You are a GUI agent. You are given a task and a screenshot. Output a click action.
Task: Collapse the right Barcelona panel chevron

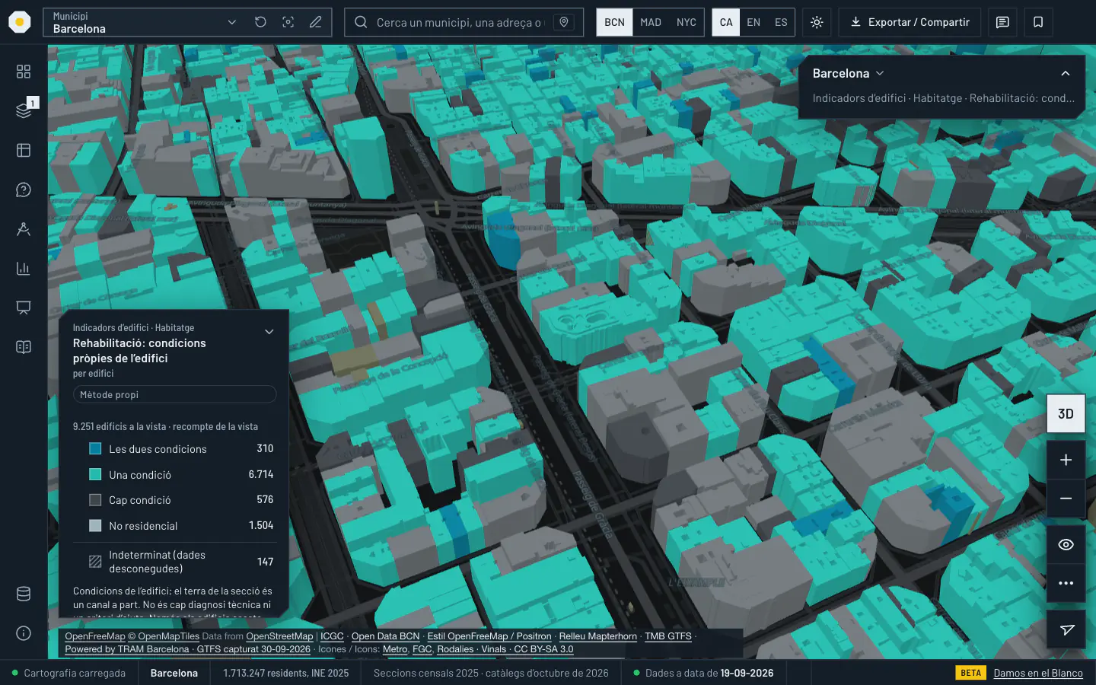(x=1066, y=73)
